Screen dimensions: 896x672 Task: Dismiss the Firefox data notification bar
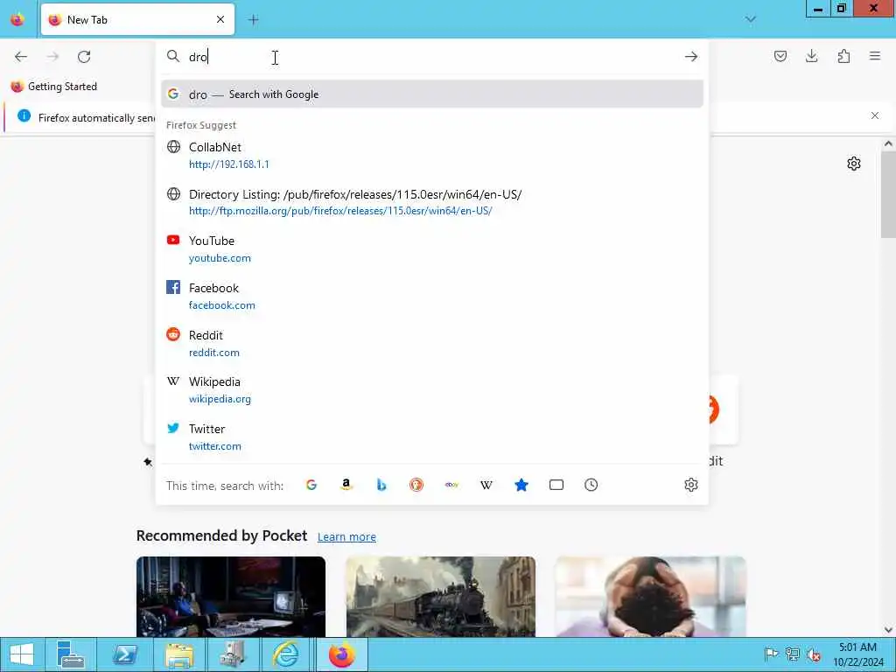[875, 116]
